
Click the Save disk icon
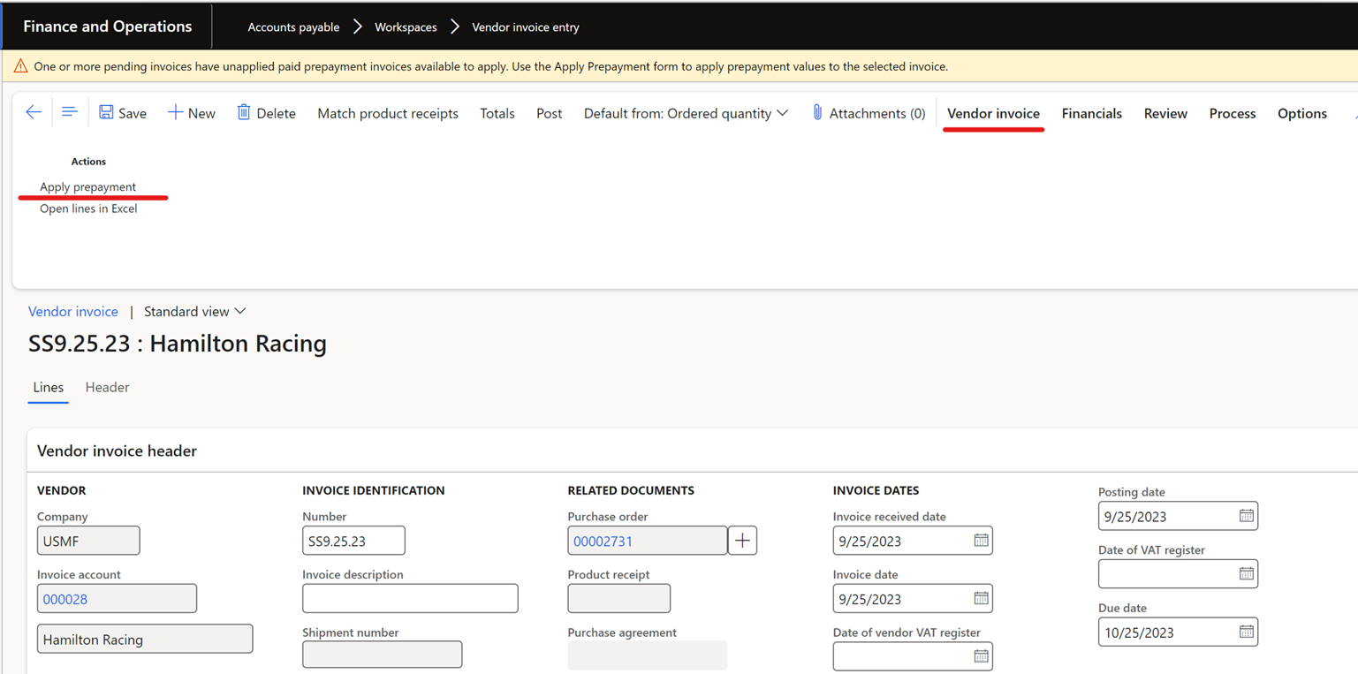click(106, 112)
